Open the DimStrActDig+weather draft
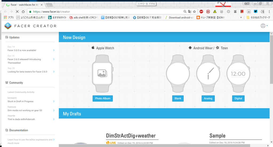This screenshot has height=147, width=273. pyautogui.click(x=131, y=136)
